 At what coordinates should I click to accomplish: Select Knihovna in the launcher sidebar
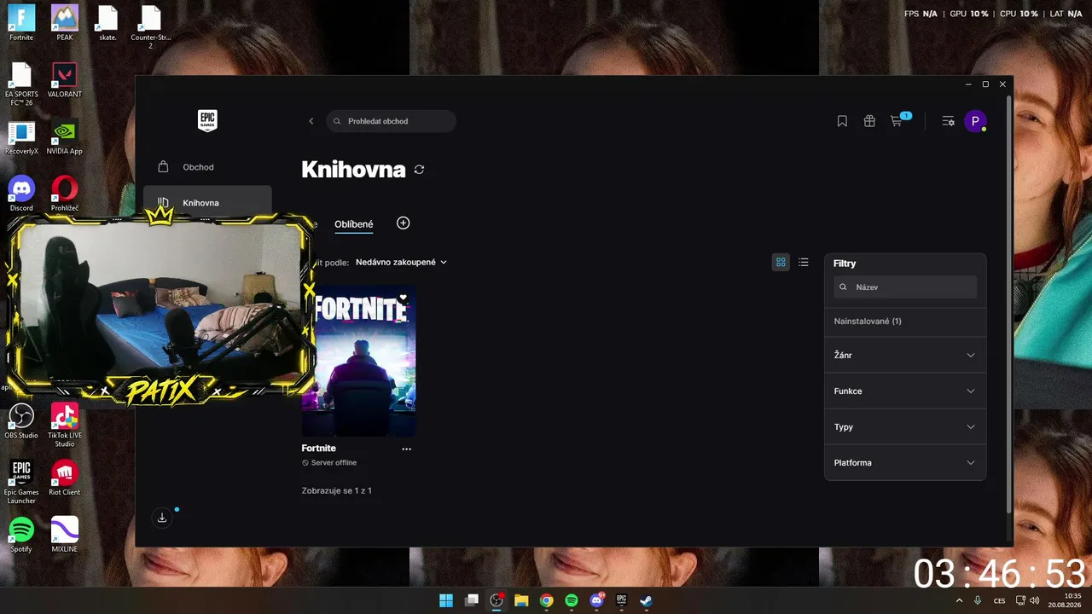click(207, 203)
